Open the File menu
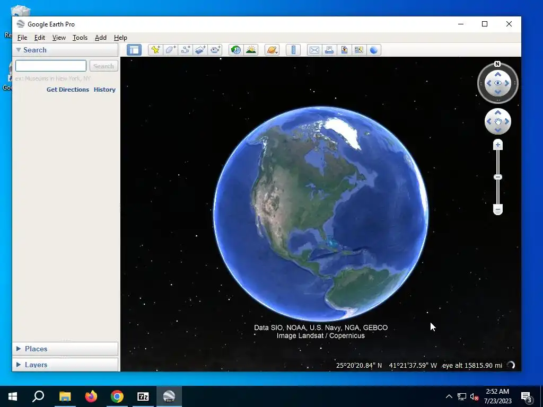543x407 pixels. point(22,38)
